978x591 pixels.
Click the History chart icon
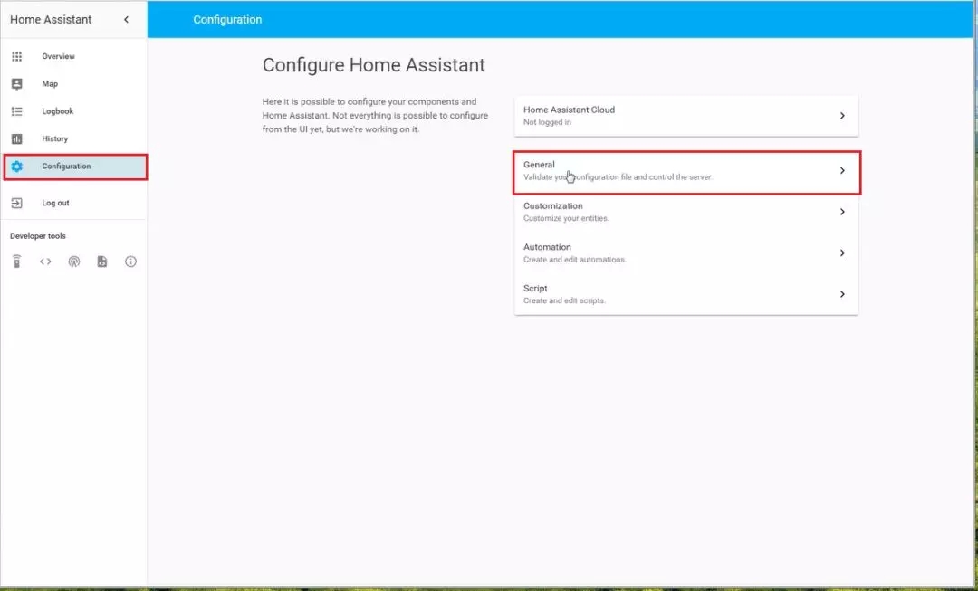[x=17, y=139]
